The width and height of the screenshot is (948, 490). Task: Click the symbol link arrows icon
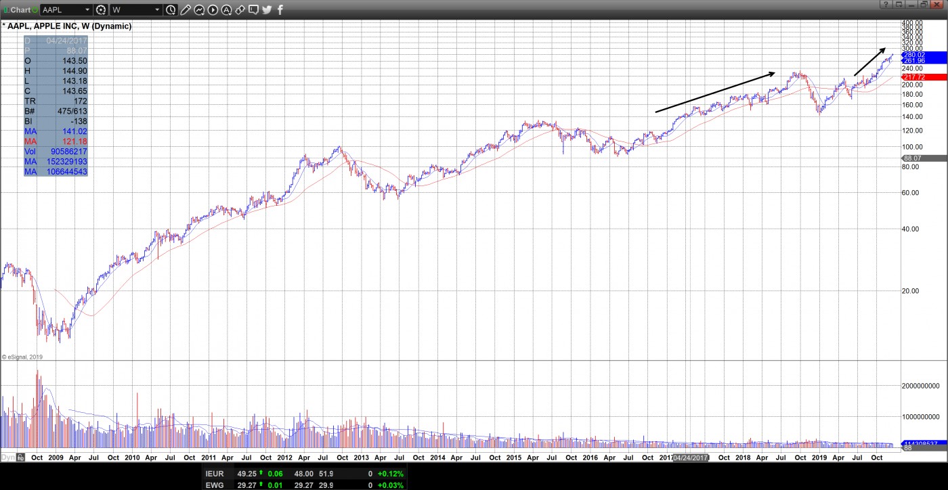(240, 9)
